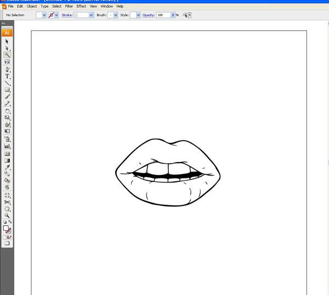This screenshot has width=329, height=295.
Task: Select the Paintbrush tool
Action: click(x=7, y=97)
